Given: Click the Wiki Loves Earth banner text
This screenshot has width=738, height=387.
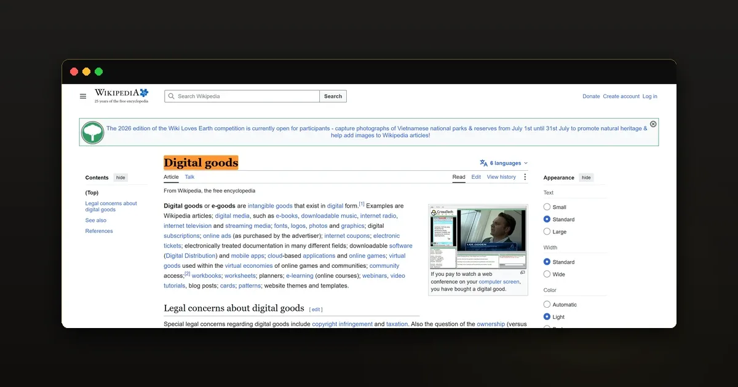Looking at the screenshot, I should [376, 132].
